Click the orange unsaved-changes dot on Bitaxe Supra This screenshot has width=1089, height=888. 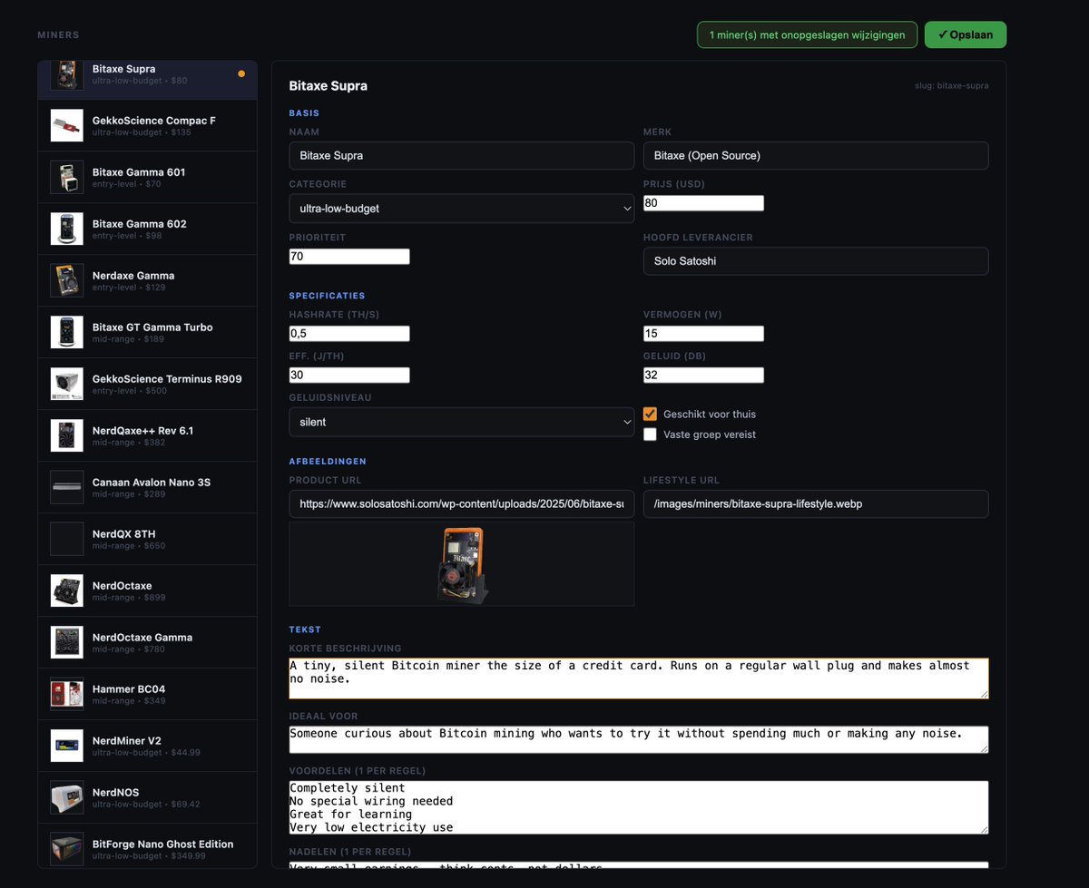pyautogui.click(x=241, y=73)
